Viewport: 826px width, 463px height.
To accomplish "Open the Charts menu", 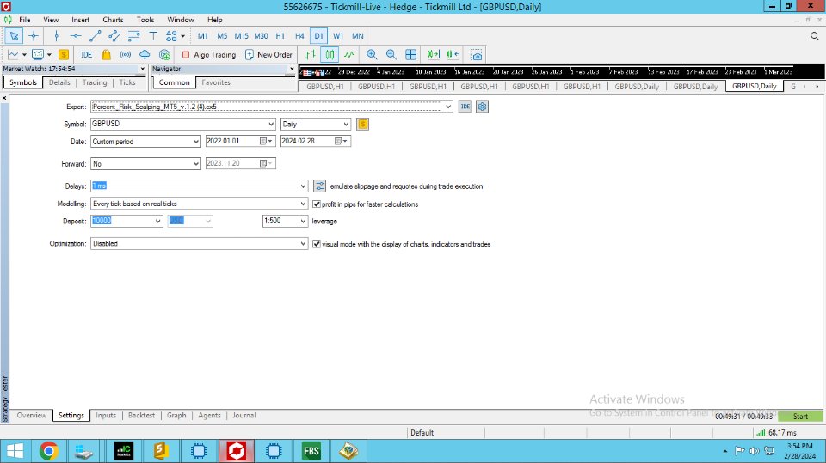I will tap(113, 20).
